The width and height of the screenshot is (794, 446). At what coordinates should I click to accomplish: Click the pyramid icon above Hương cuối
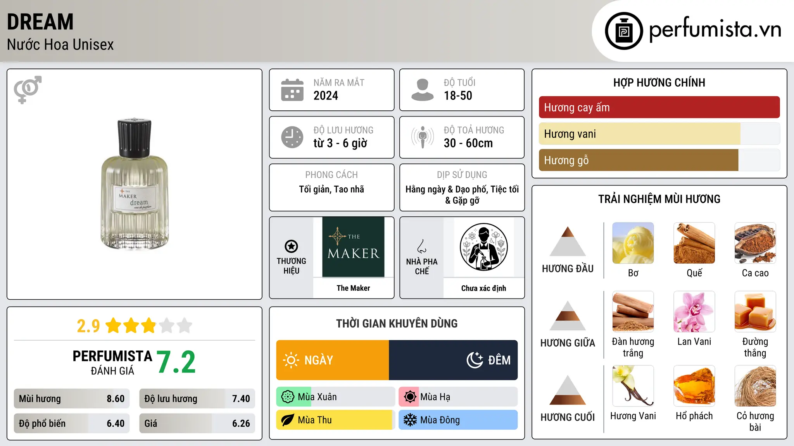tap(568, 390)
